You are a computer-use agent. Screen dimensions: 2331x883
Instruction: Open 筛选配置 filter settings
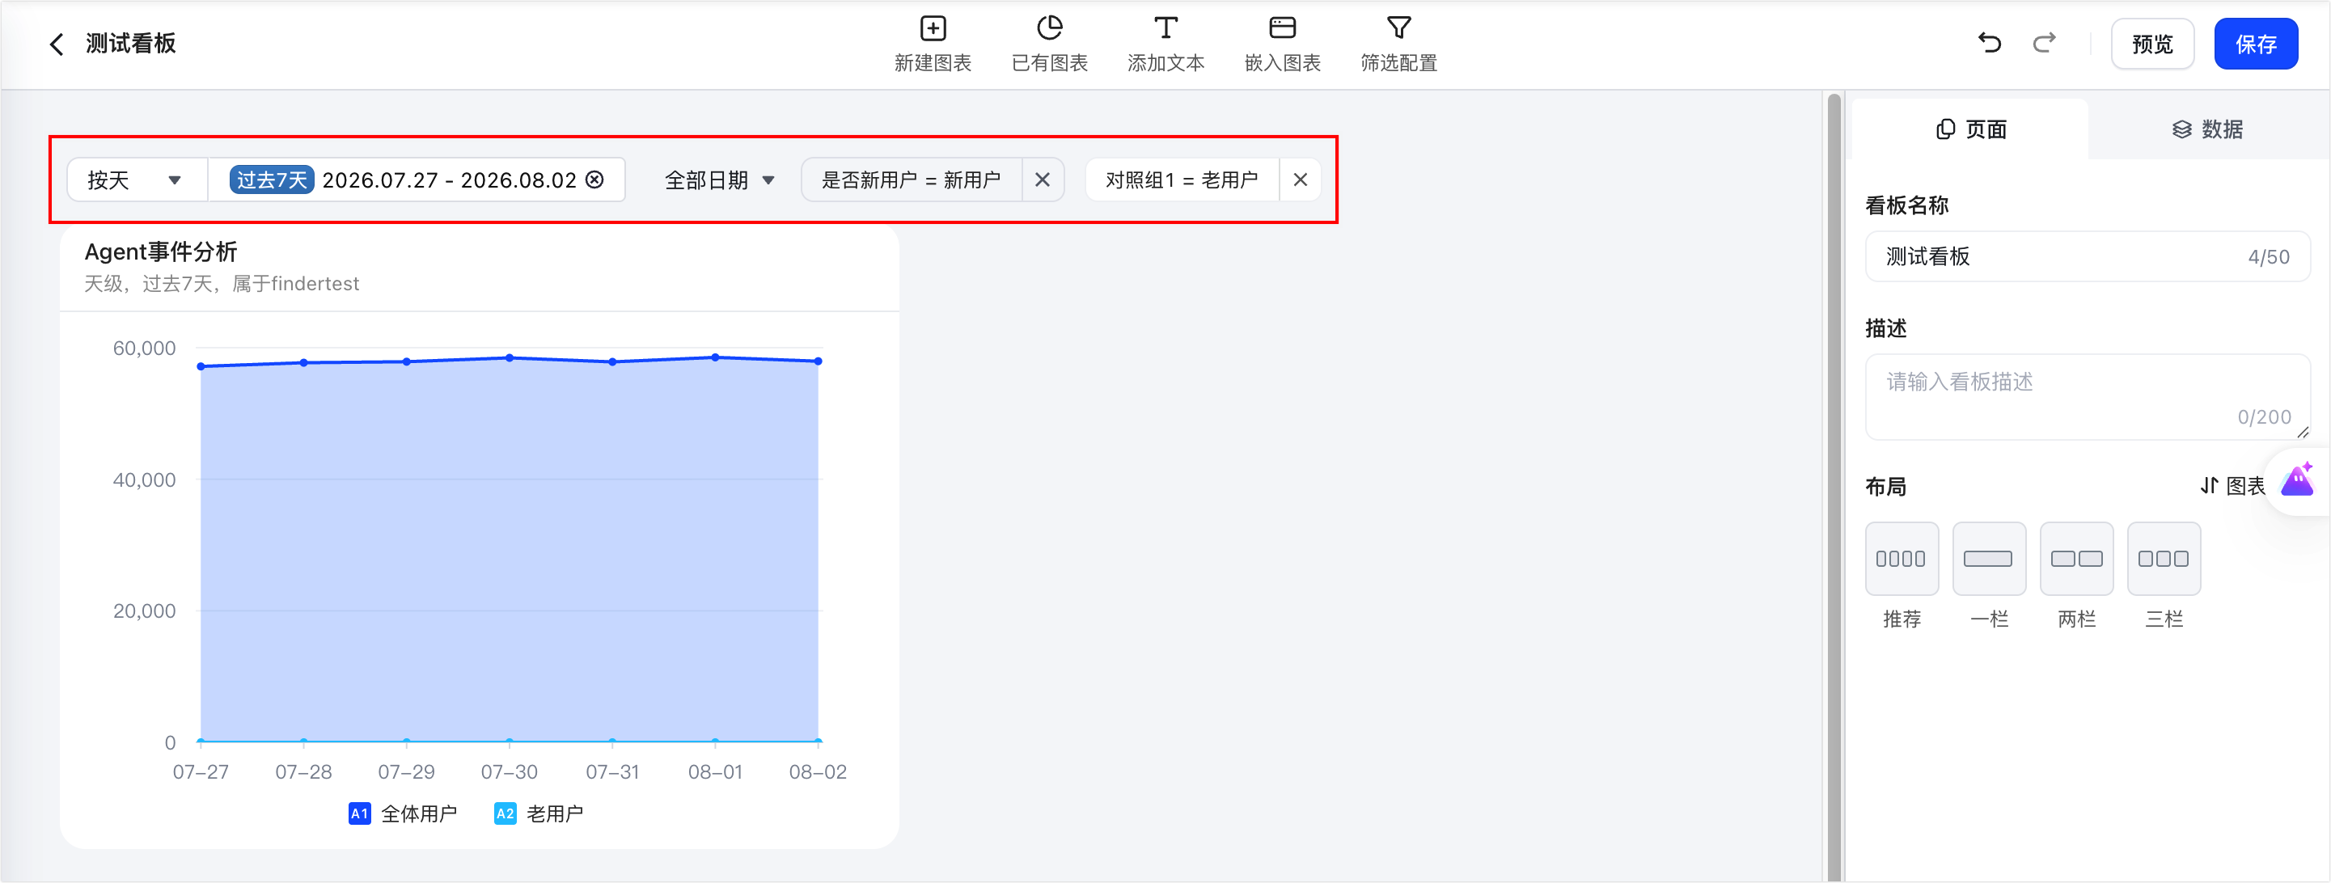pos(1399,44)
